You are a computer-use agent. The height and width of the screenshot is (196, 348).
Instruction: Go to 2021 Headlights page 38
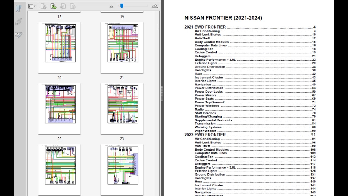255,70
